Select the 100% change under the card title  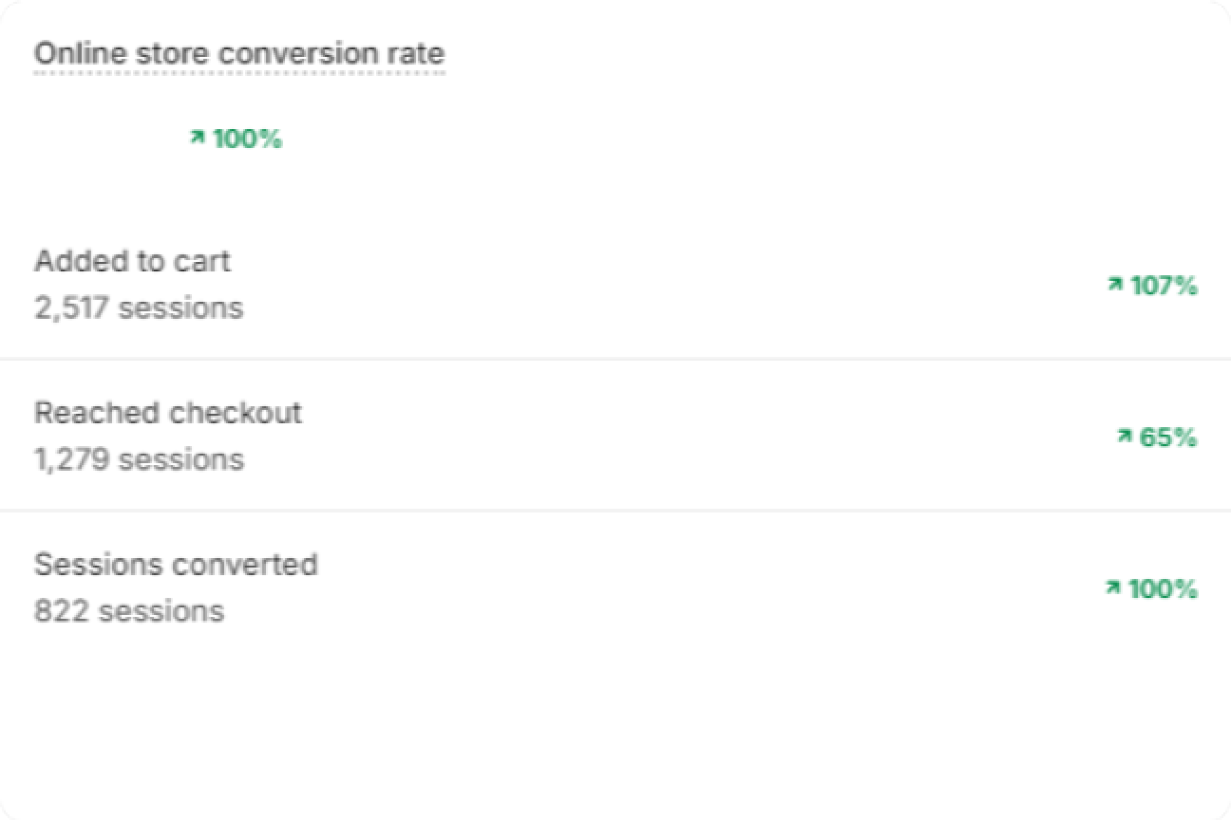pos(247,140)
